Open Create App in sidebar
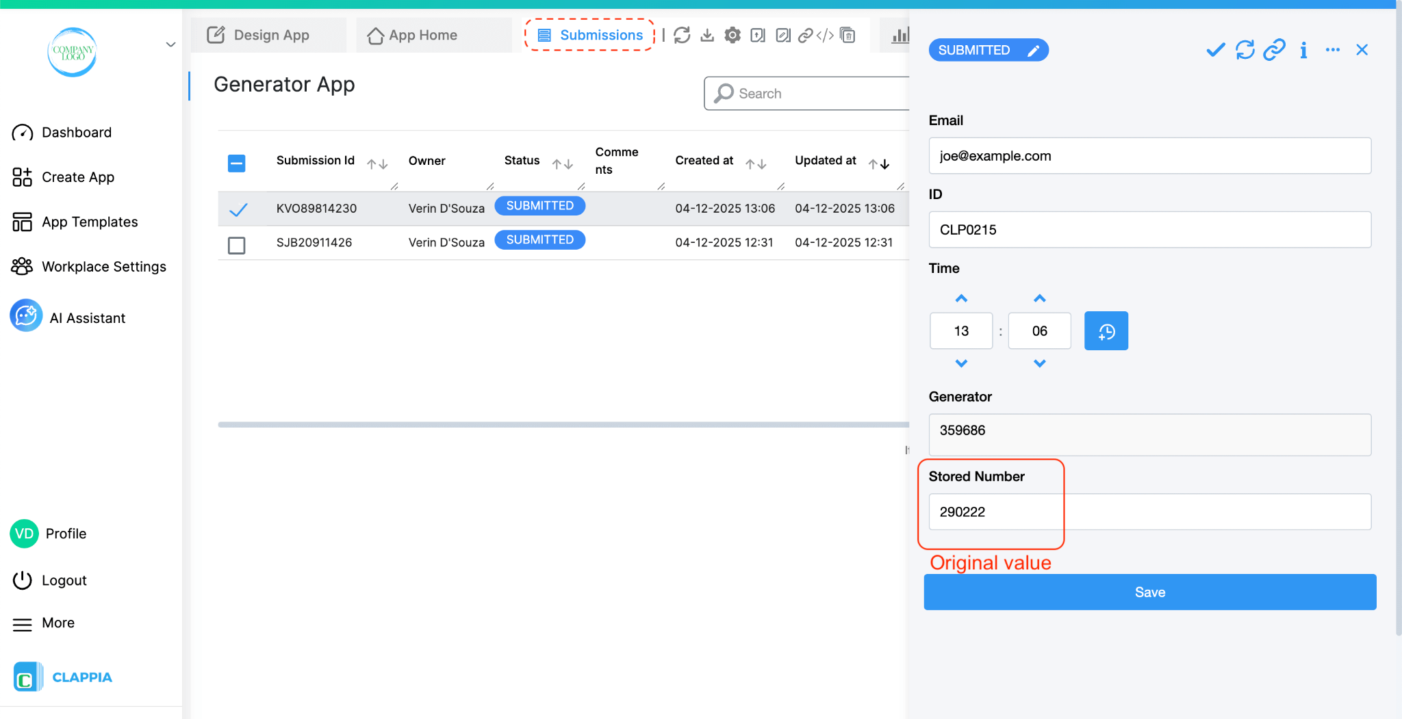This screenshot has width=1402, height=719. pos(63,177)
